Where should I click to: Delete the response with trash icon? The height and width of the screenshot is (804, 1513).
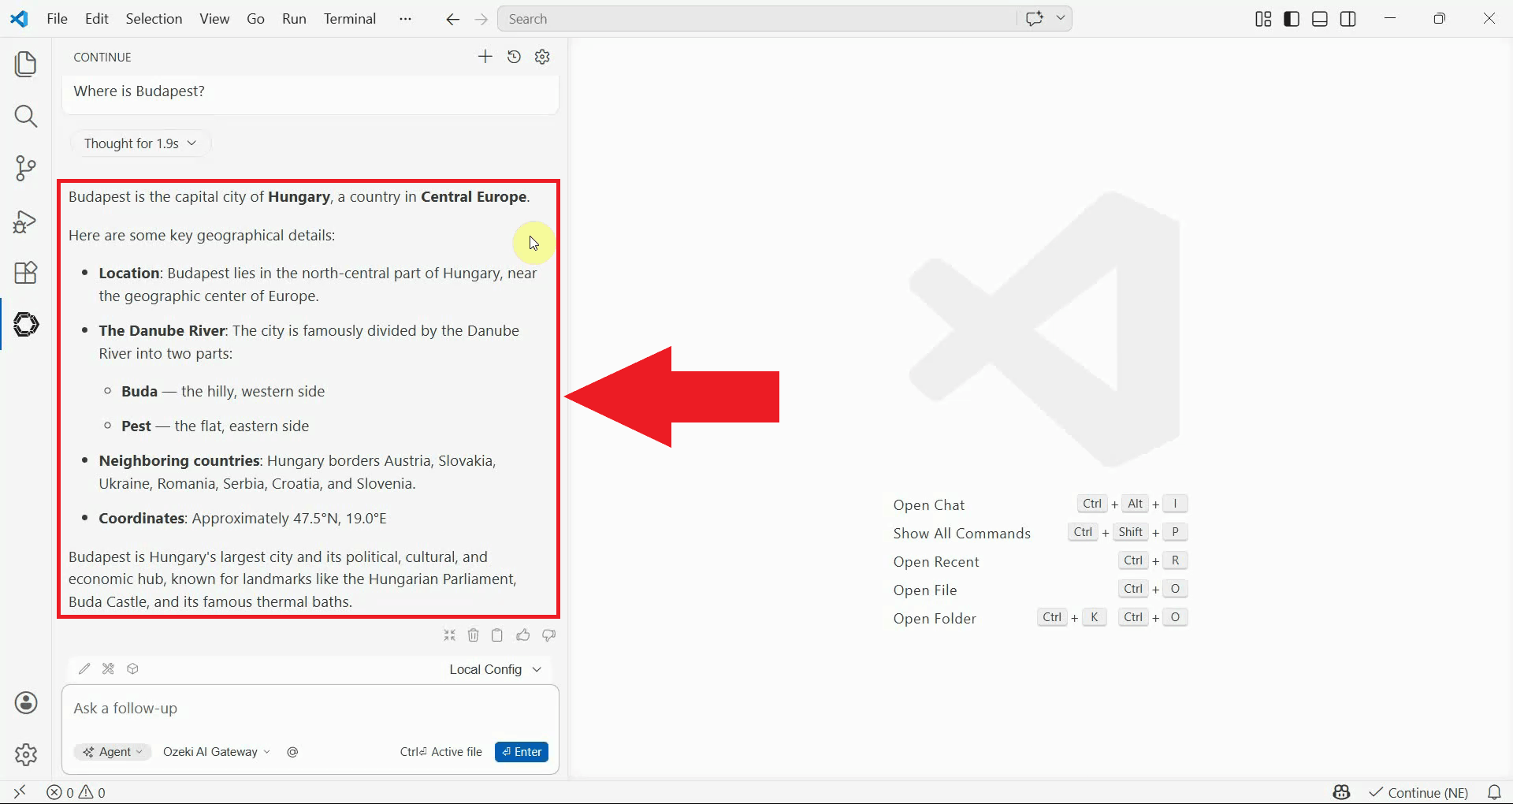[x=473, y=635]
